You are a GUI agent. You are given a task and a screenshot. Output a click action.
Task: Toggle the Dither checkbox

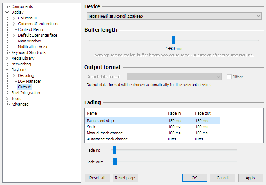(x=229, y=77)
